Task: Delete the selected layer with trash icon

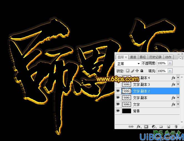Action: coord(176,127)
